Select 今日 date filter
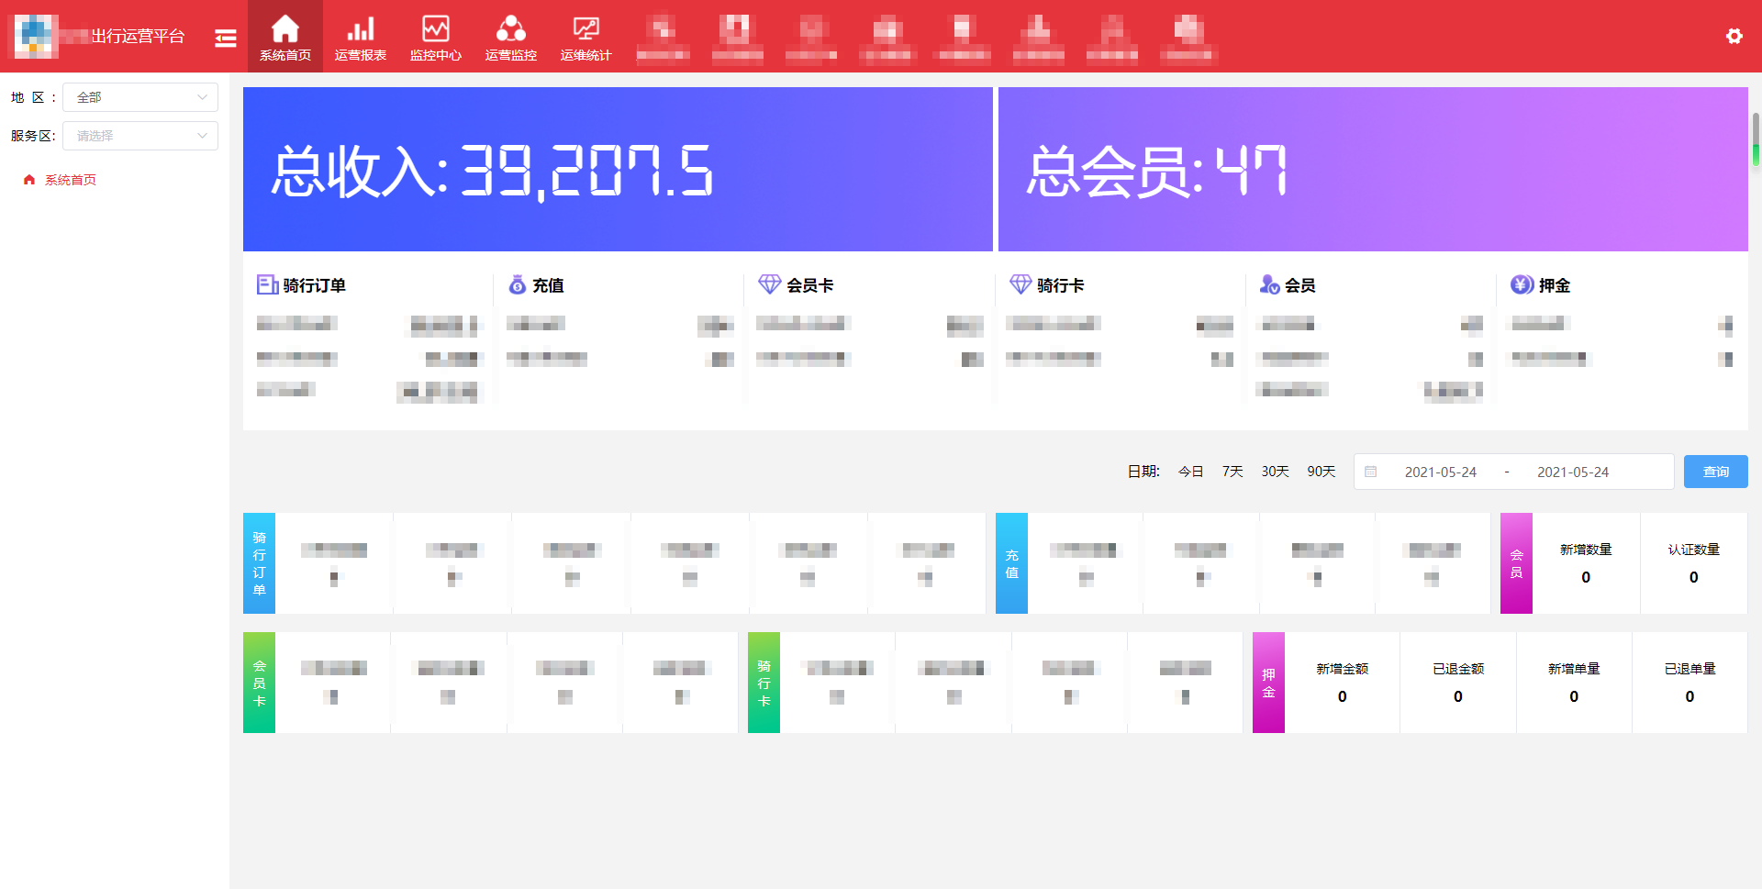This screenshot has height=889, width=1762. [1190, 472]
